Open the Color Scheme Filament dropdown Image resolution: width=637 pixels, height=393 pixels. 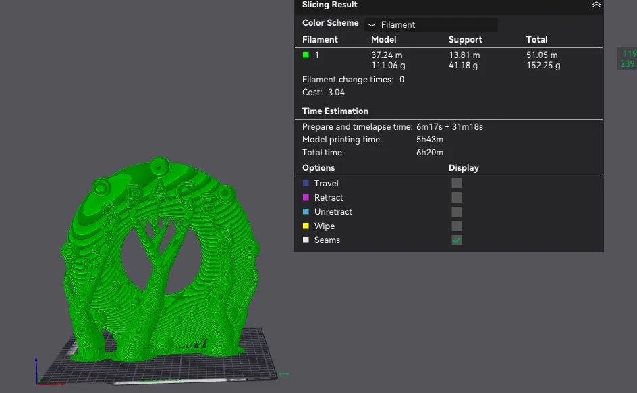click(x=431, y=25)
